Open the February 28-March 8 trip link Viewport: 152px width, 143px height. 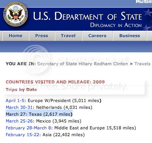[x=28, y=128]
